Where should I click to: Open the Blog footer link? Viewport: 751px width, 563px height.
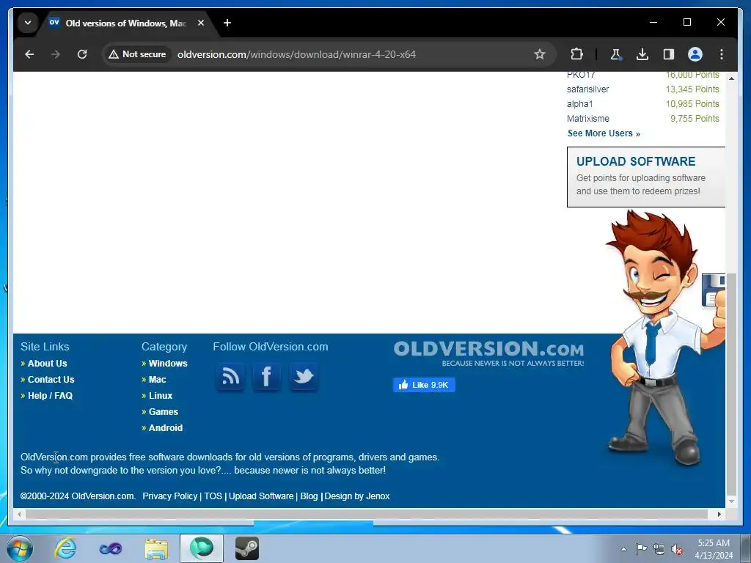309,496
